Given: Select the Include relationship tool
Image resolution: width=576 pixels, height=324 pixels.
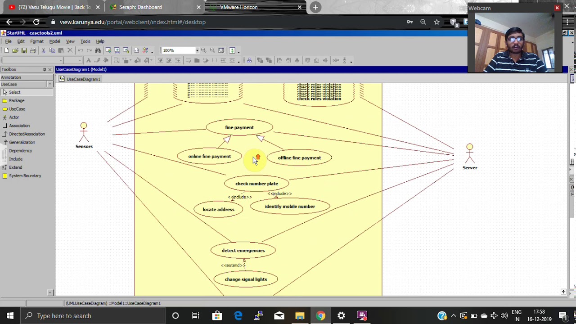Looking at the screenshot, I should [15, 159].
